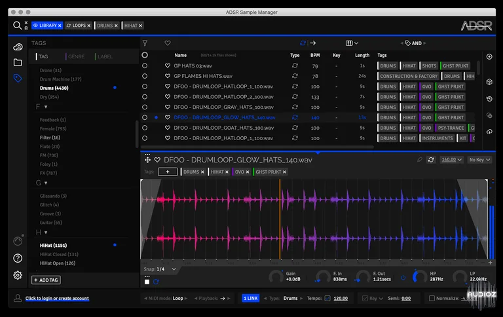The height and width of the screenshot is (317, 503).
Task: Remove the LIBRARY filter chip
Action: (60, 26)
